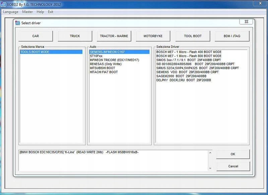
Task: Open the Master menu
Action: tap(27, 12)
